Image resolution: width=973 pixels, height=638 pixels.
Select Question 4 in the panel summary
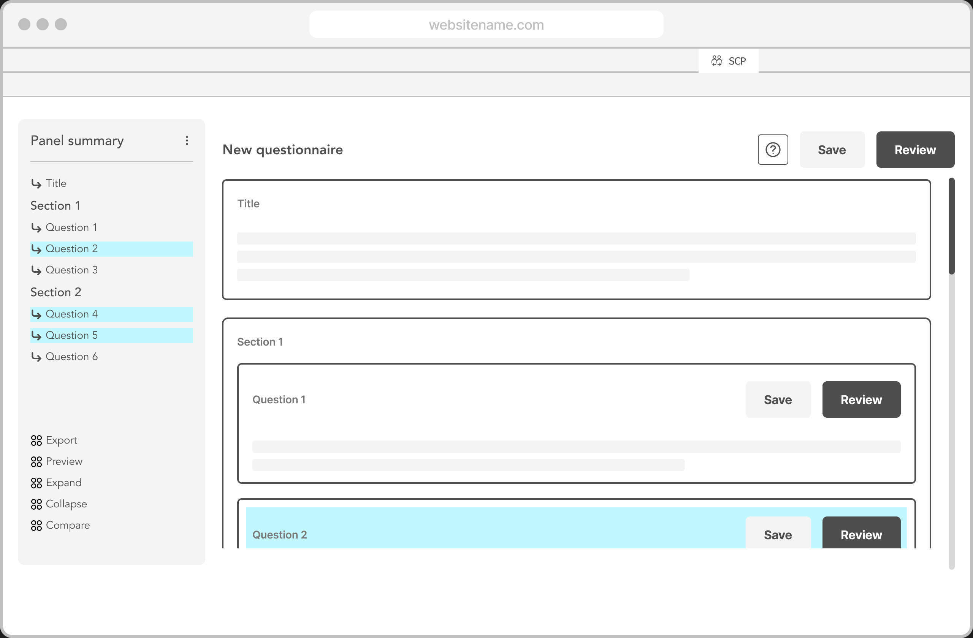tap(112, 314)
